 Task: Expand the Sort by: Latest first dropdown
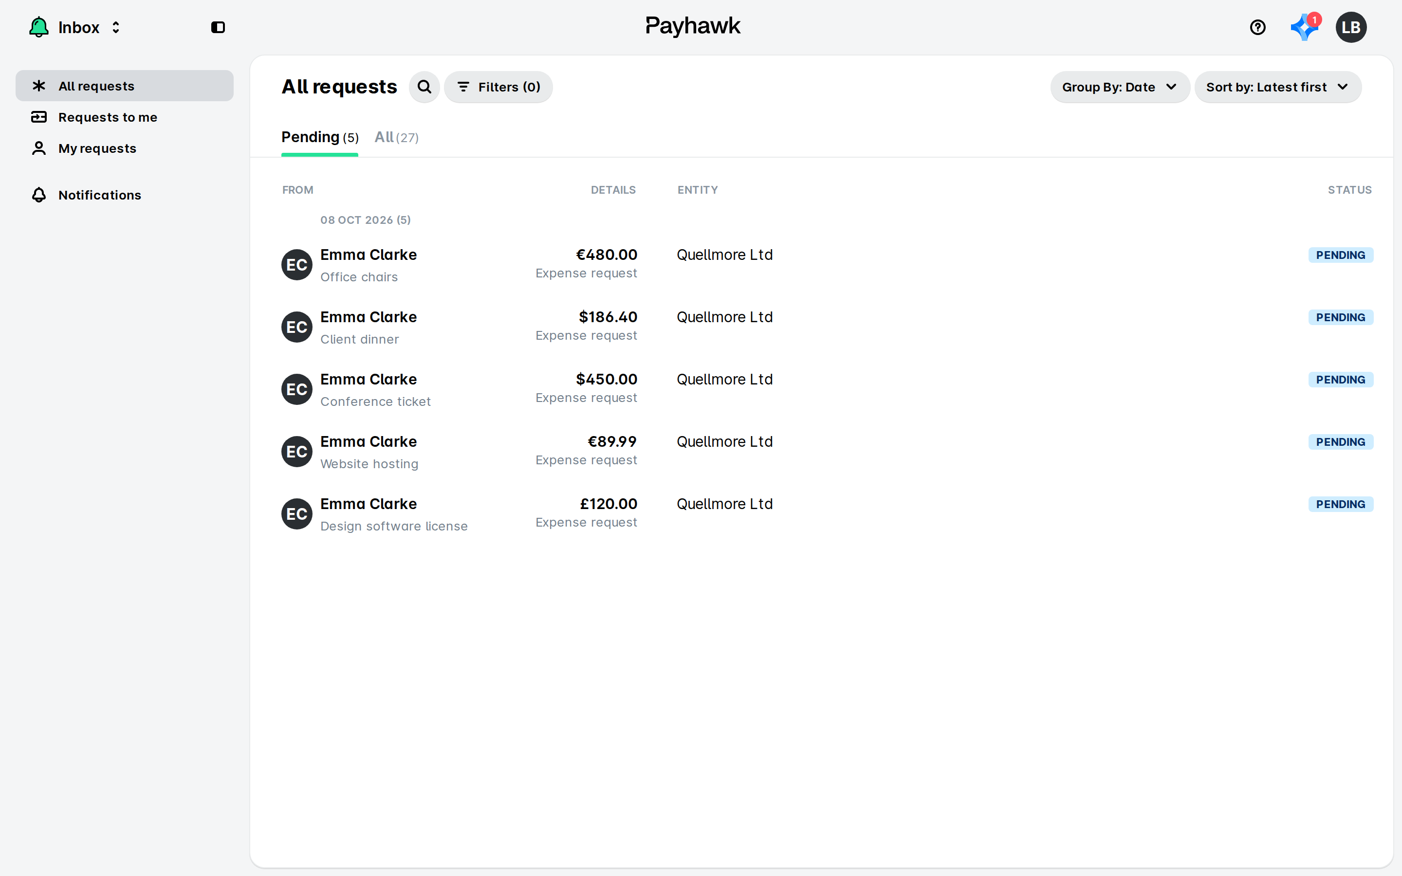tap(1277, 87)
